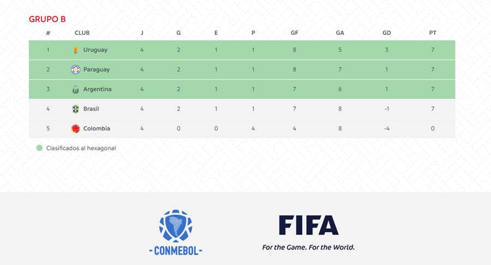491x265 pixels.
Task: Open the Brasil team name link
Action: [x=91, y=109]
